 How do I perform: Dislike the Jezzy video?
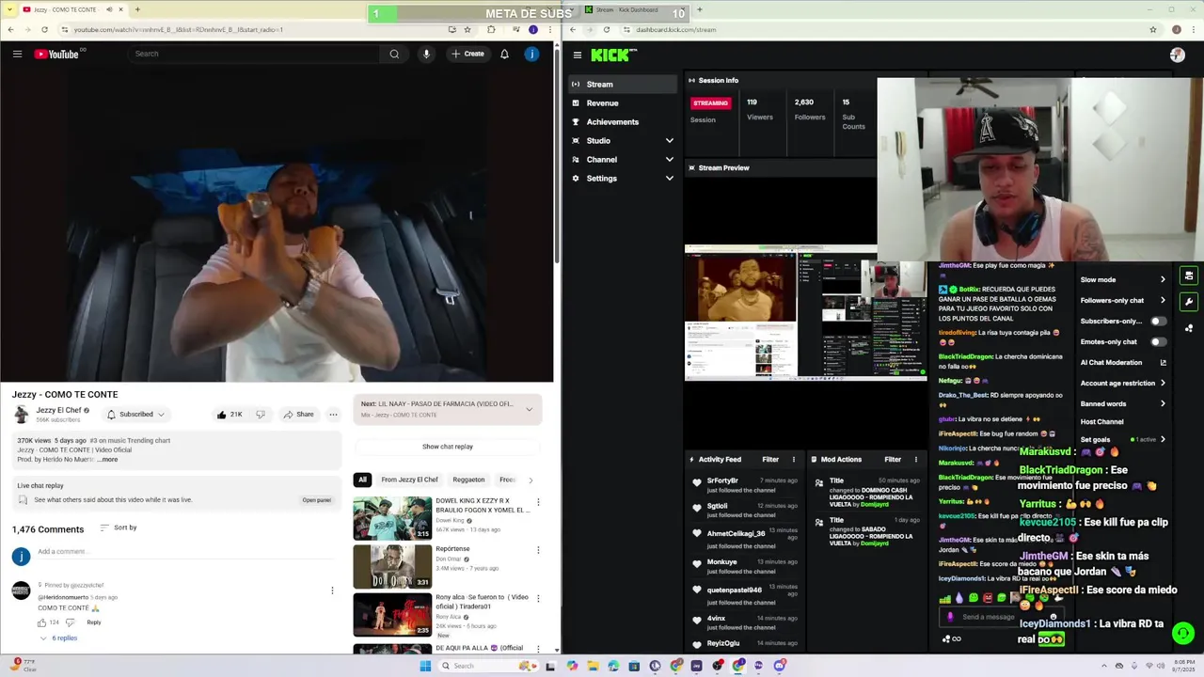point(261,414)
